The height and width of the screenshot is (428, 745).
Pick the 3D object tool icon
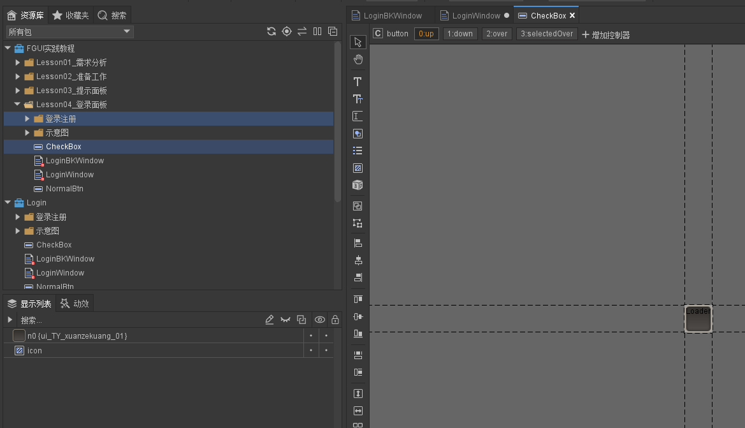tap(358, 185)
